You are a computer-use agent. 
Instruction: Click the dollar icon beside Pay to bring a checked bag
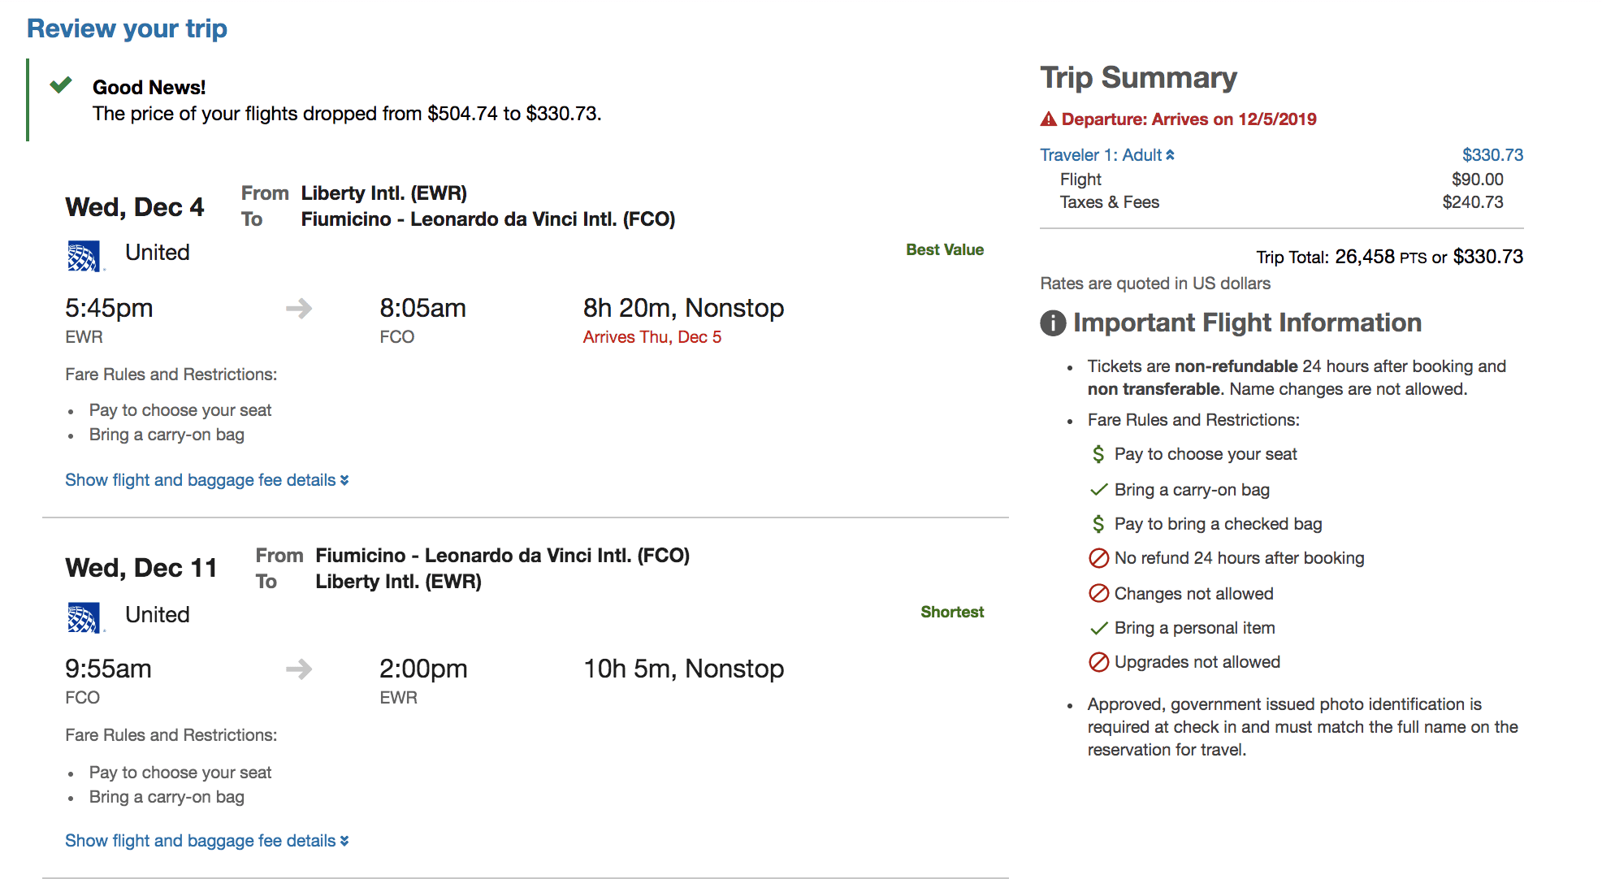[x=1098, y=524]
